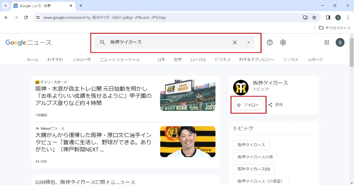
Task: Open 科学＆テクノロジー section
Action: click(x=256, y=59)
